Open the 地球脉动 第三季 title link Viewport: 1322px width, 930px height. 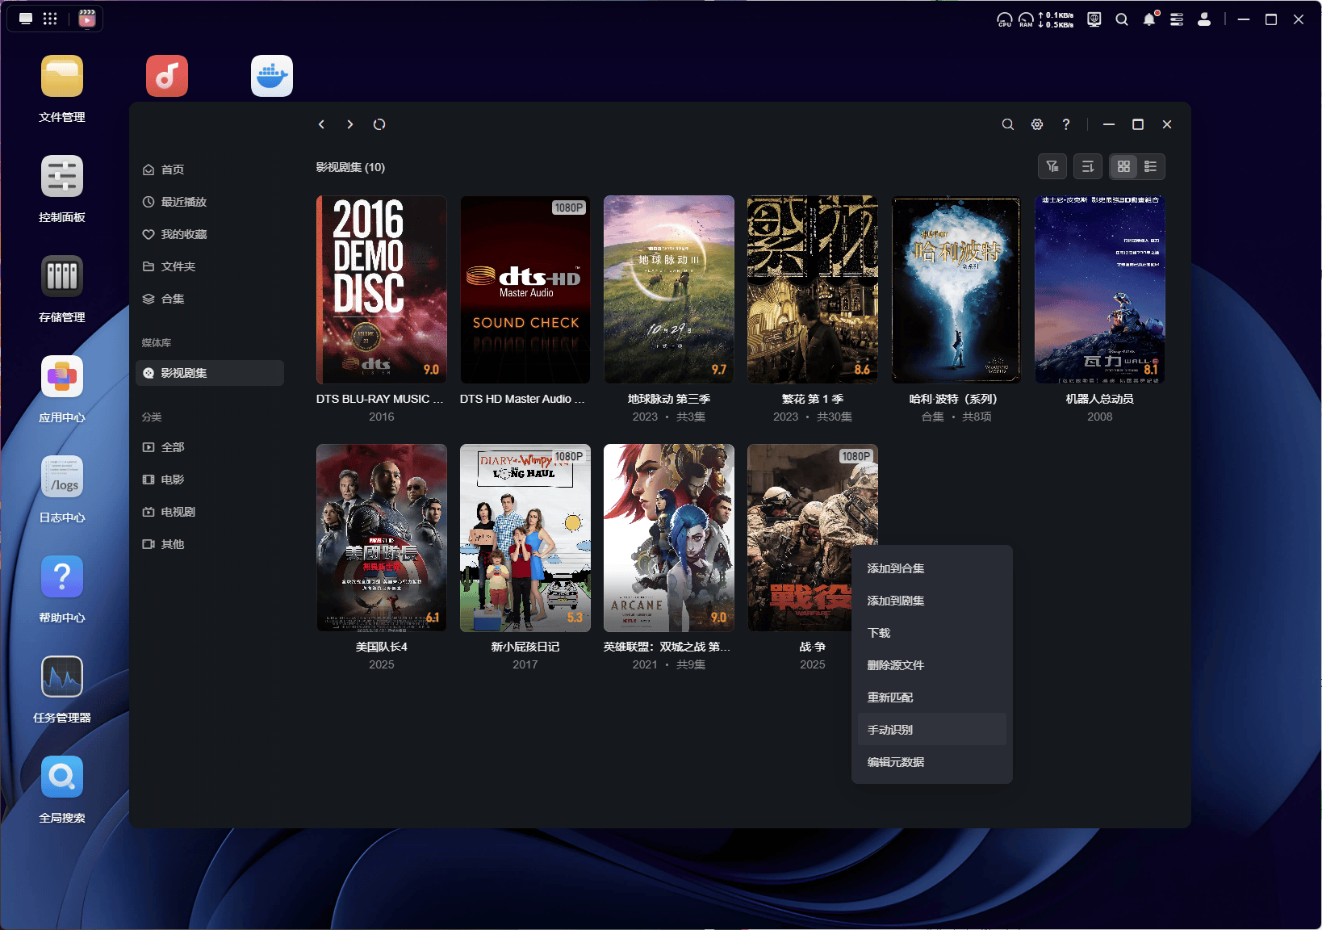click(x=668, y=399)
